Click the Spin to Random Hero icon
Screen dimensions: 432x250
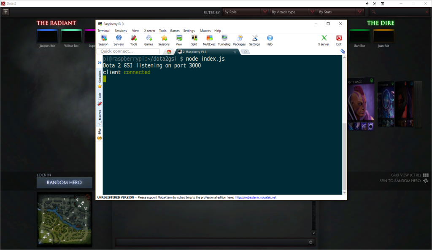click(426, 181)
